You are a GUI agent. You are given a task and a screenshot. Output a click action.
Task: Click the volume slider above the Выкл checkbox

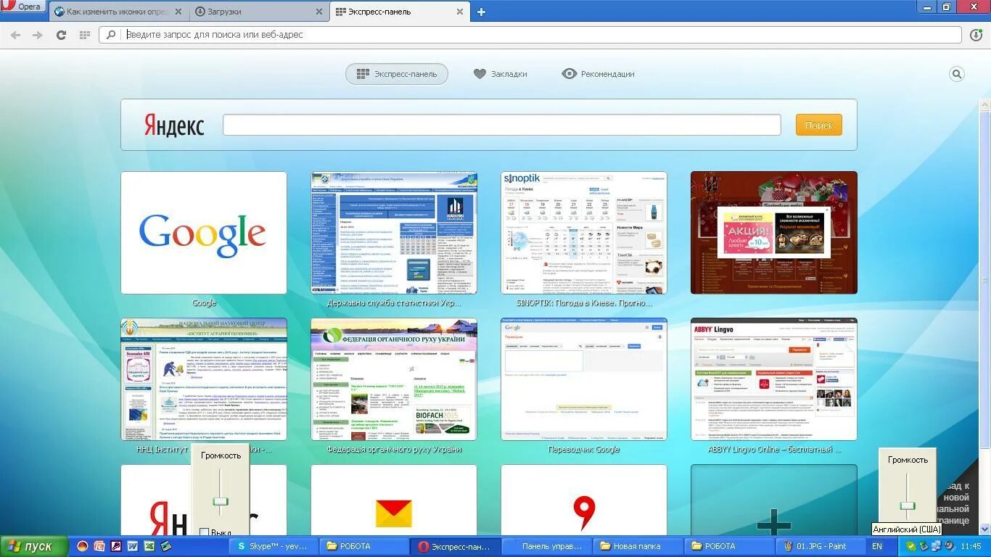coord(221,501)
